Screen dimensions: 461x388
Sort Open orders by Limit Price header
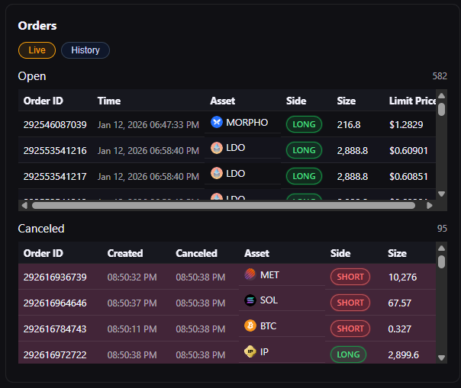pyautogui.click(x=412, y=101)
